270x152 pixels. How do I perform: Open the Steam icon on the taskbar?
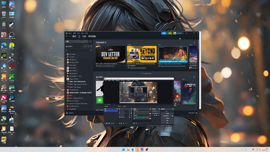[142, 149]
